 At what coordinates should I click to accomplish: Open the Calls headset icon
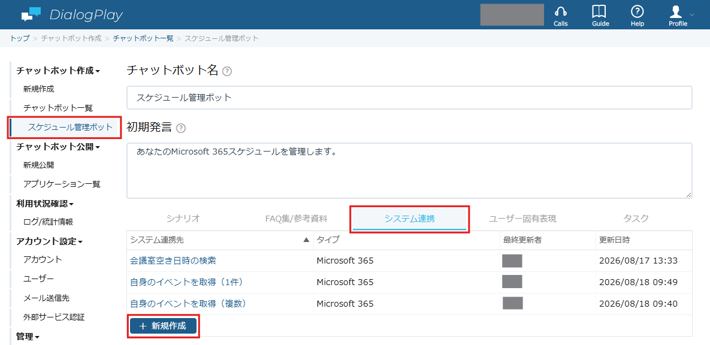coord(561,12)
